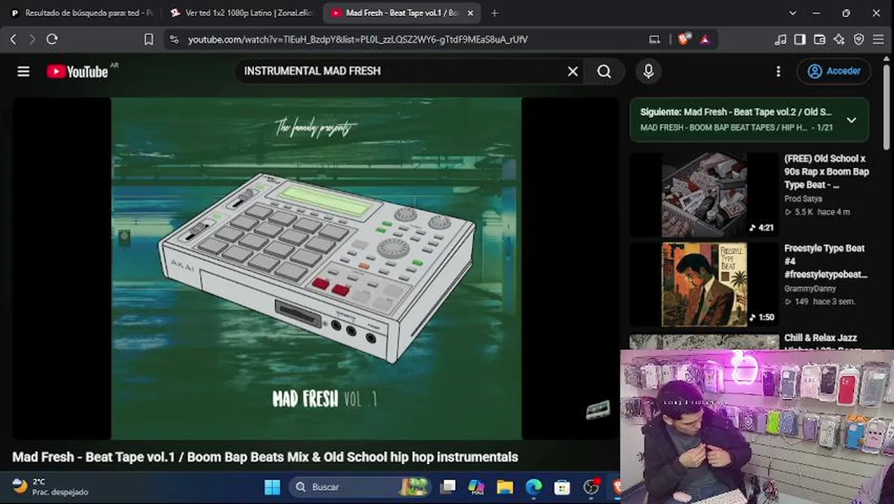The image size is (894, 504).
Task: Toggle the browser sidebar panel icon
Action: coord(800,39)
